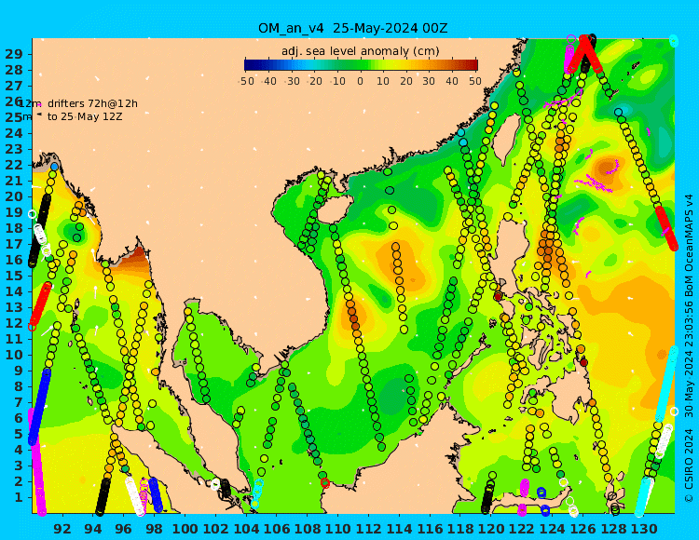Click longitude axis label "120"

[x=491, y=529]
